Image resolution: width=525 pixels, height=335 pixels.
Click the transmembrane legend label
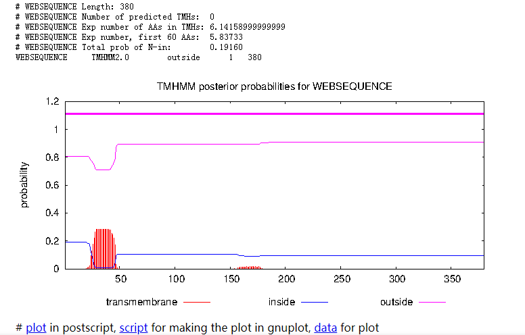point(141,302)
